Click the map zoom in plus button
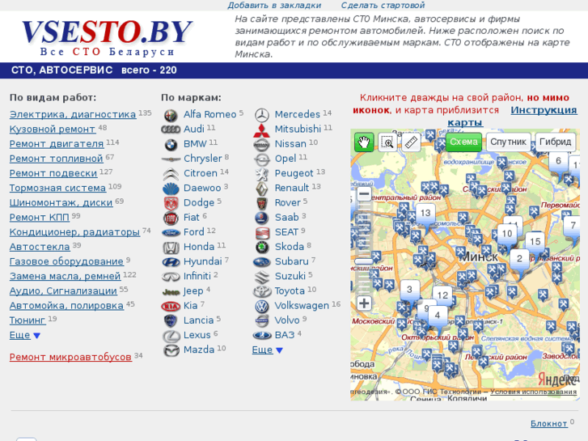This screenshot has height=441, width=588. coord(364,303)
